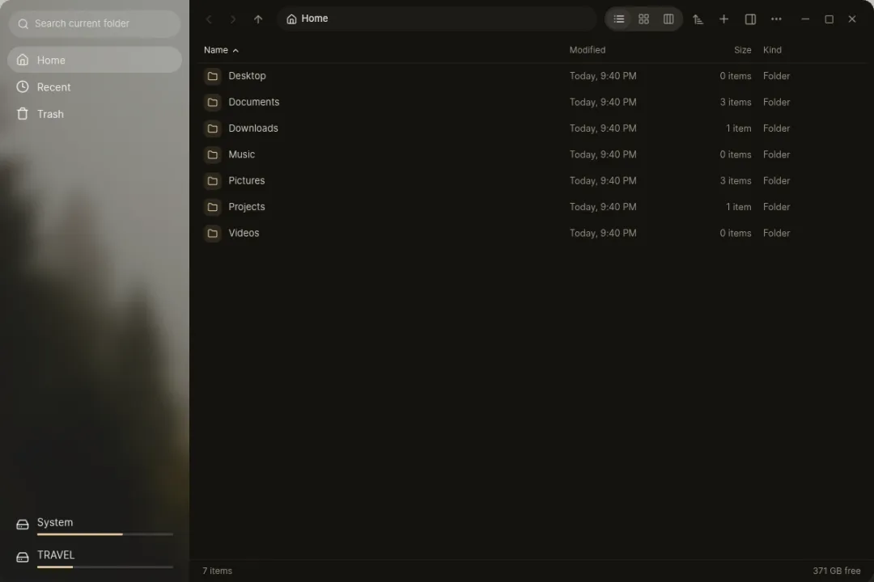Click the path bar home icon
The width and height of the screenshot is (874, 582).
click(x=291, y=19)
